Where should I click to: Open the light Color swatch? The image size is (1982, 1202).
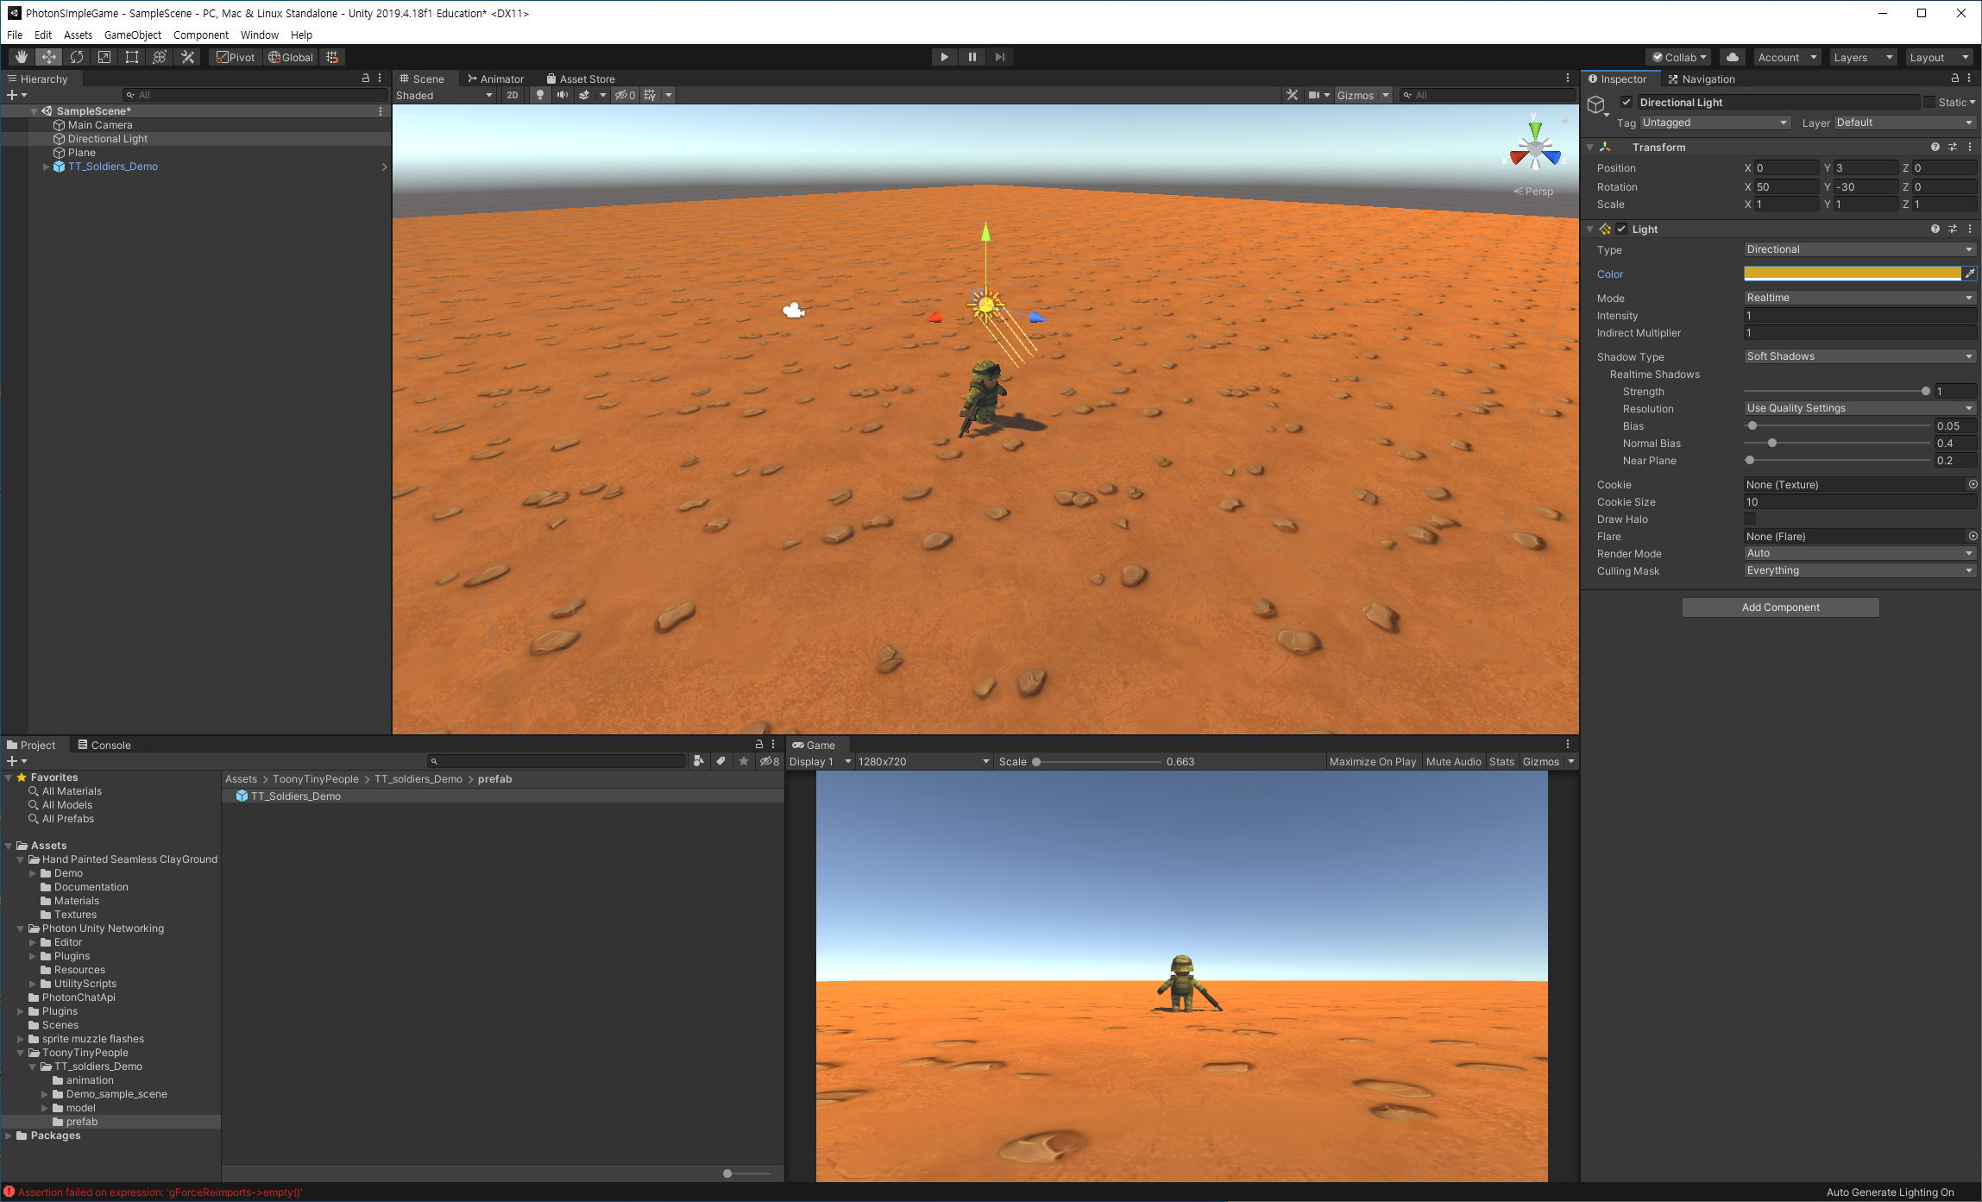pyautogui.click(x=1852, y=274)
